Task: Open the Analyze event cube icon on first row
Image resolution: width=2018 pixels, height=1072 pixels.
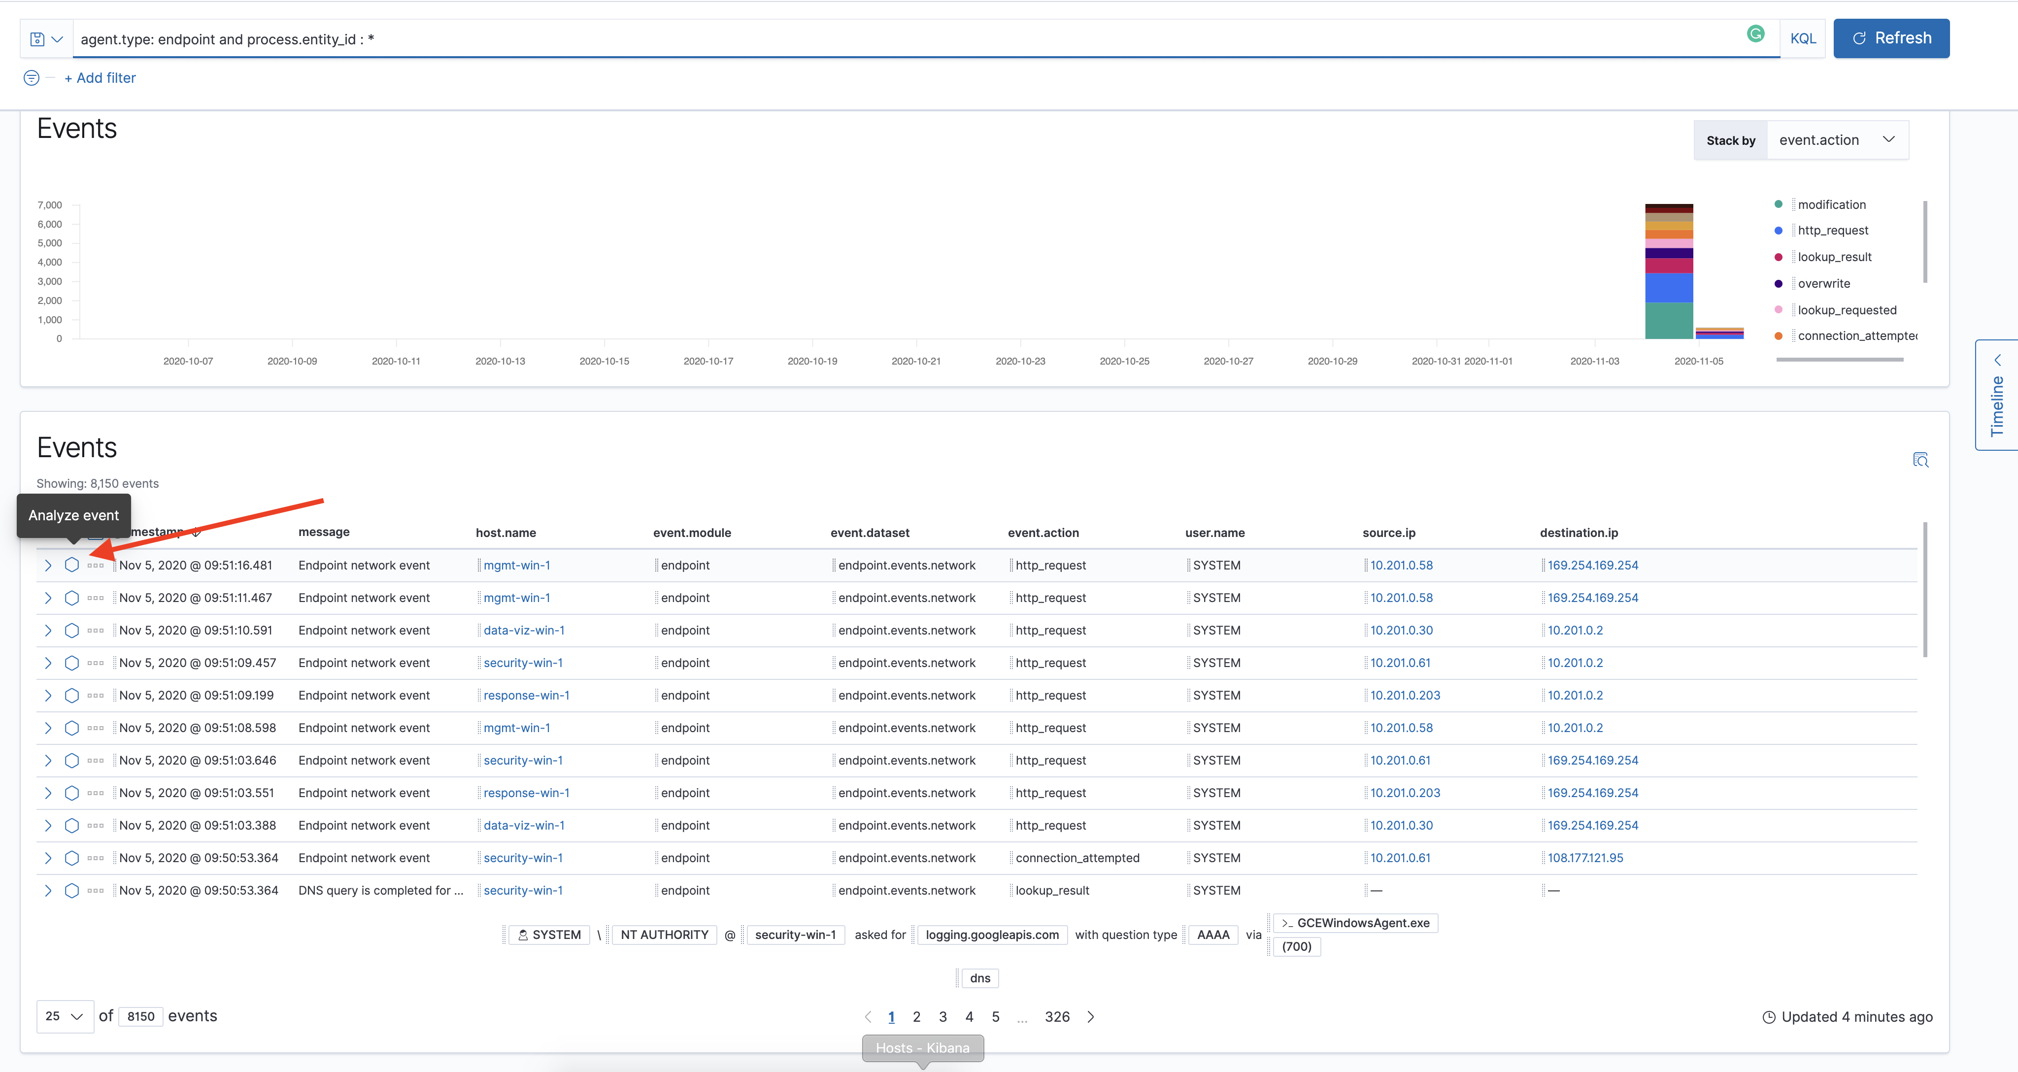Action: (x=71, y=564)
